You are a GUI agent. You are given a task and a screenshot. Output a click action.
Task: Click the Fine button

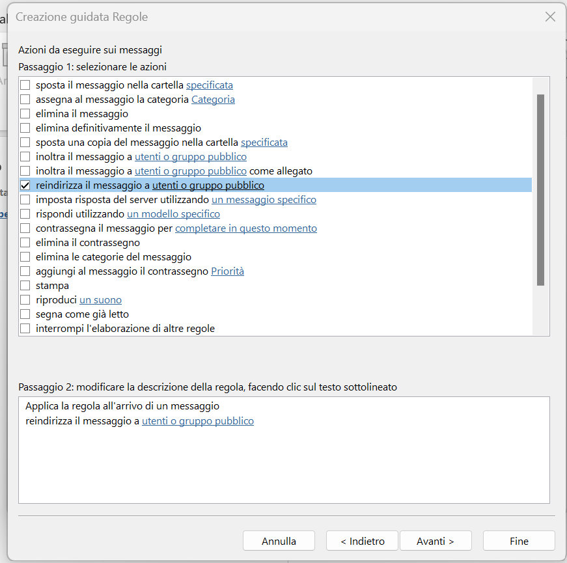(519, 541)
